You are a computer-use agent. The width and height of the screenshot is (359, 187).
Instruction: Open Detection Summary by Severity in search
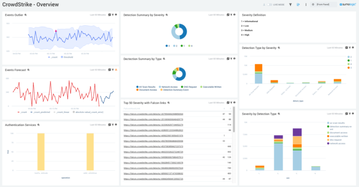tap(228, 15)
